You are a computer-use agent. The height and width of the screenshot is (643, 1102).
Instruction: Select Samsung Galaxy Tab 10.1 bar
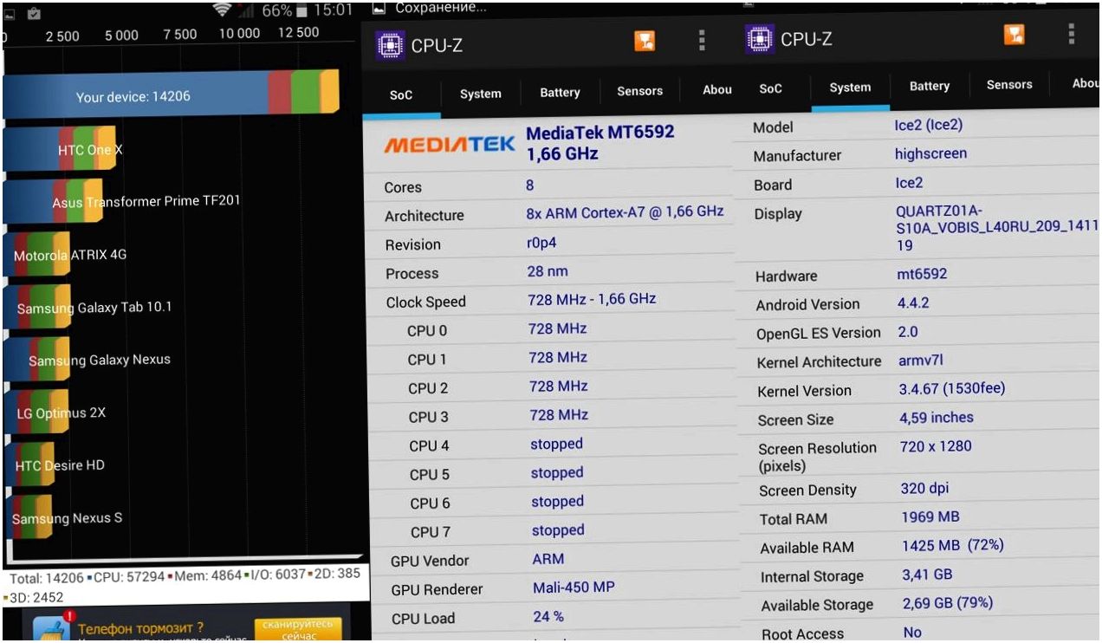(36, 308)
